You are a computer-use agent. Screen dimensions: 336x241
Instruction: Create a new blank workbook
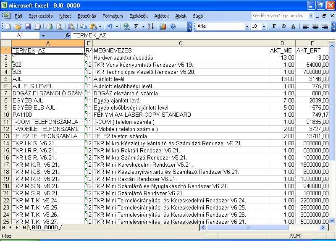8,26
